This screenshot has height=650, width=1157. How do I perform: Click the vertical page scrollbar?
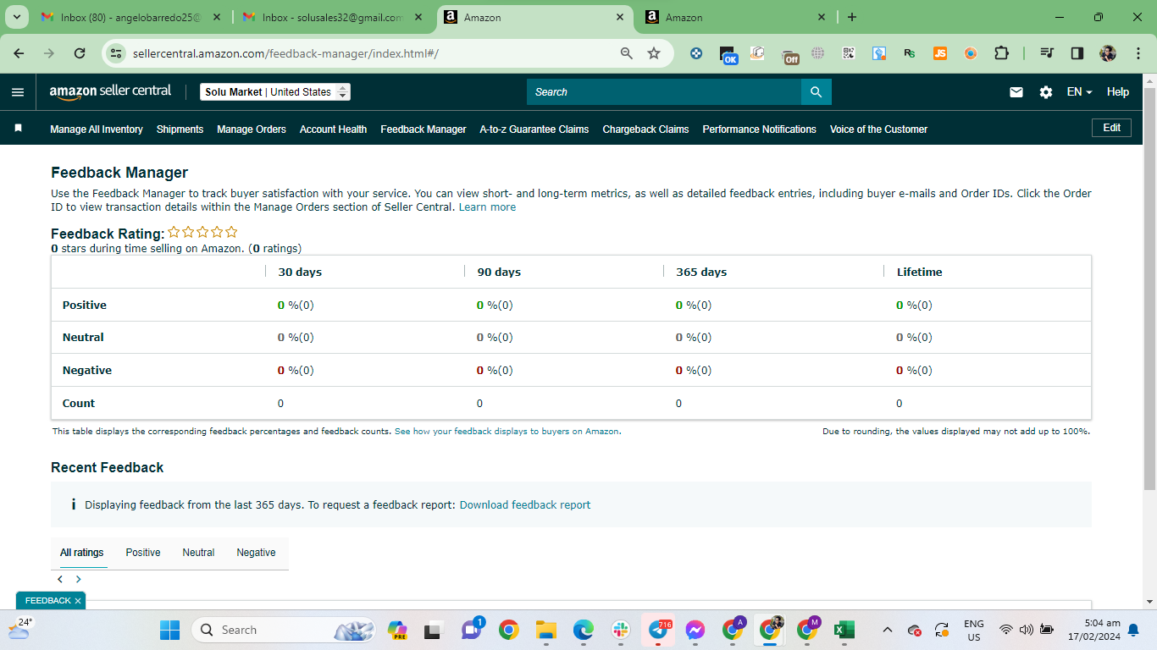[1149, 288]
